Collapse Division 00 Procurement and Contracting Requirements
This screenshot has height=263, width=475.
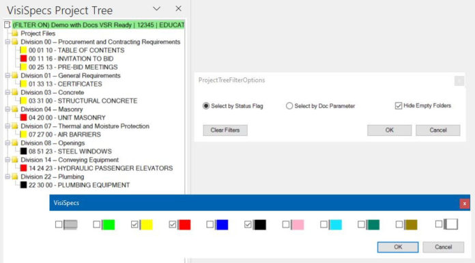pos(8,42)
